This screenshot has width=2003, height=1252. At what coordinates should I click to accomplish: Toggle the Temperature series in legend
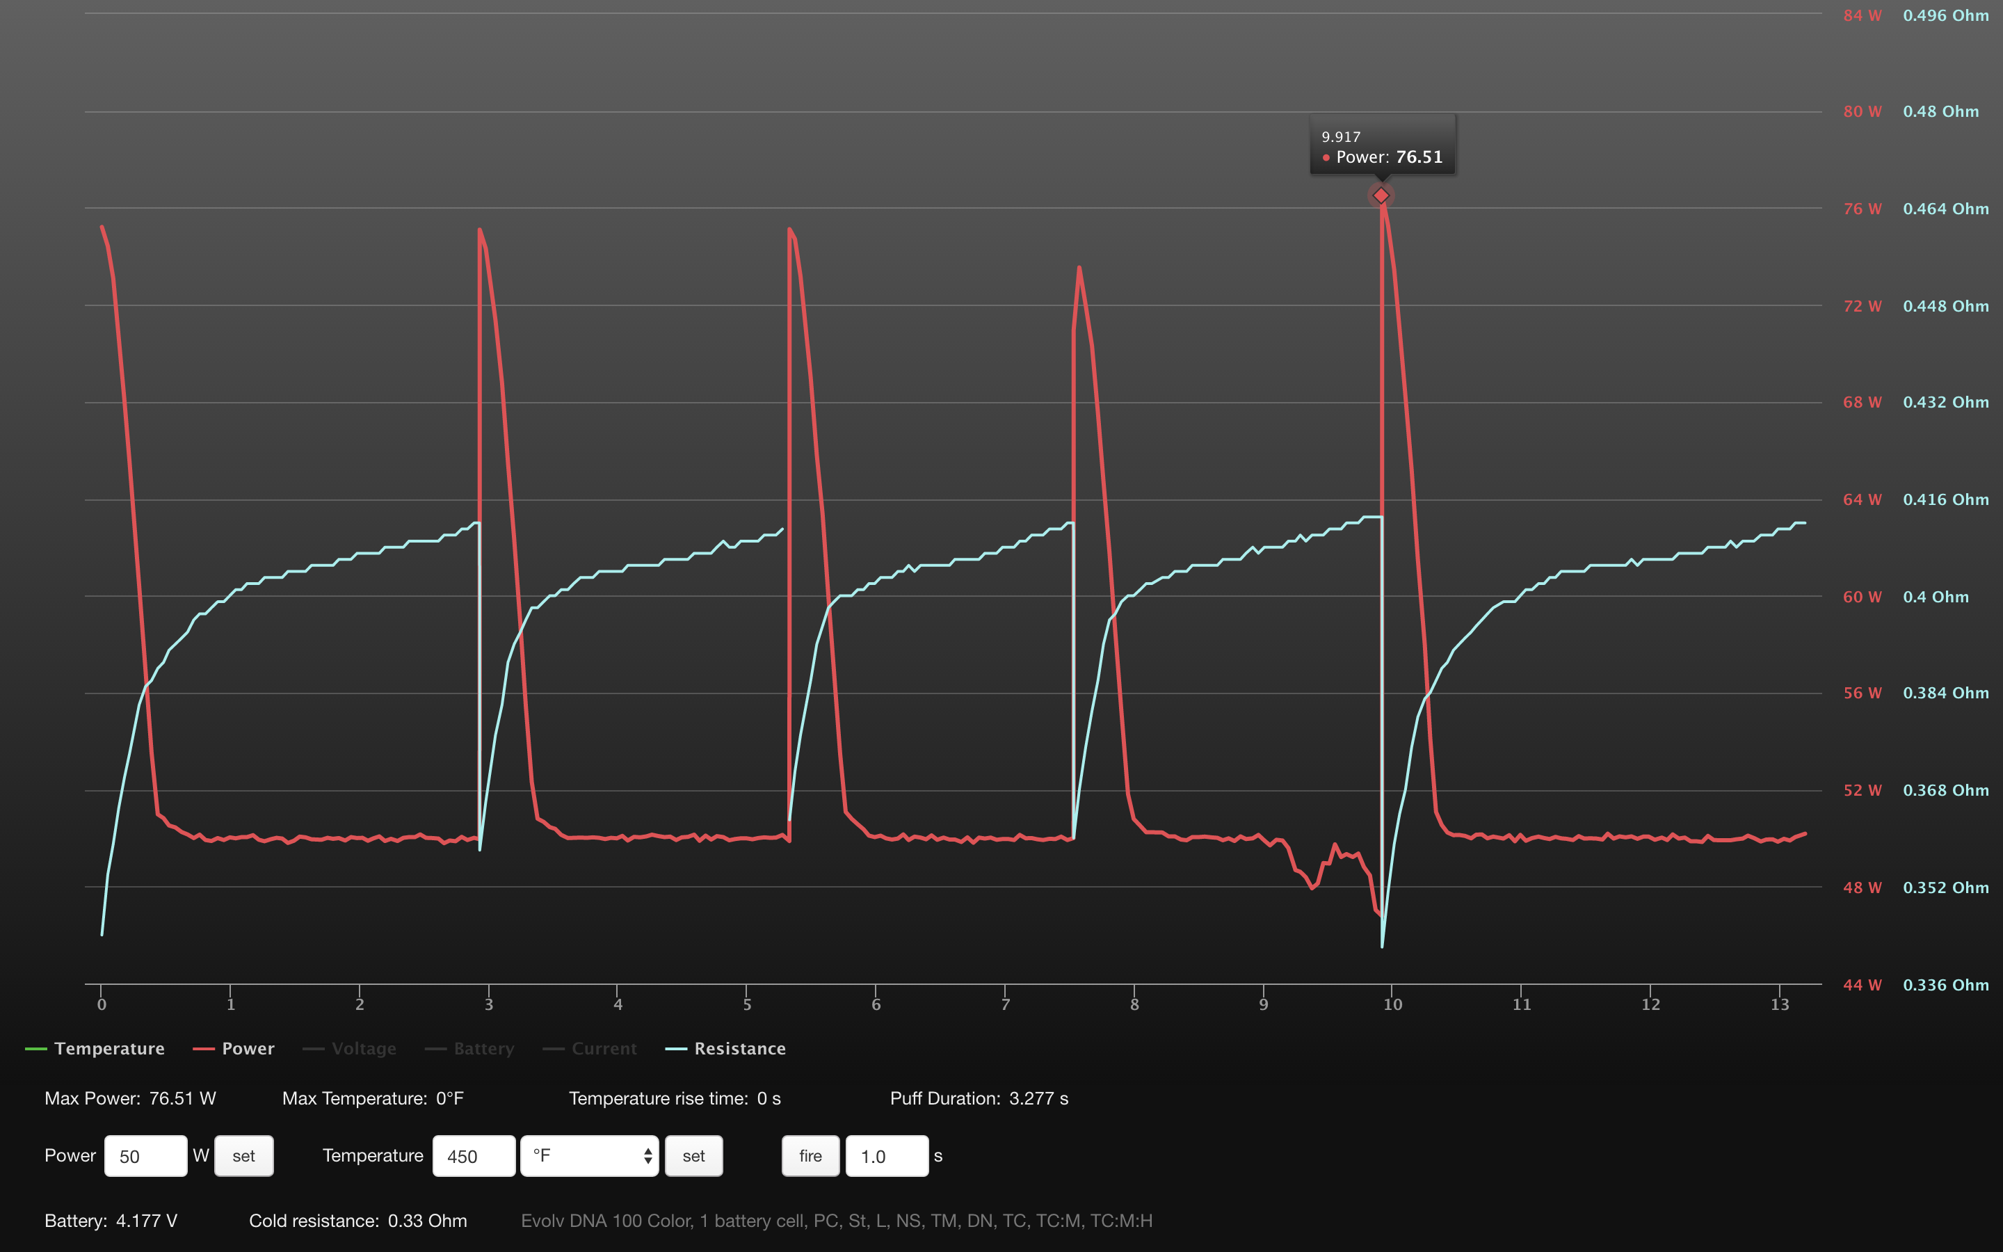point(108,1048)
